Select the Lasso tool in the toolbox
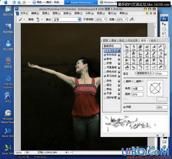The image size is (172, 159). pyautogui.click(x=164, y=33)
